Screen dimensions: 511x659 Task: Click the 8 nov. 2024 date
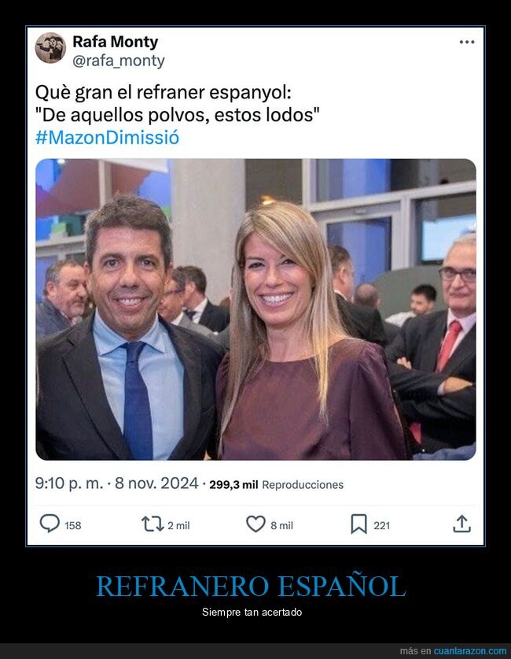[x=156, y=483]
